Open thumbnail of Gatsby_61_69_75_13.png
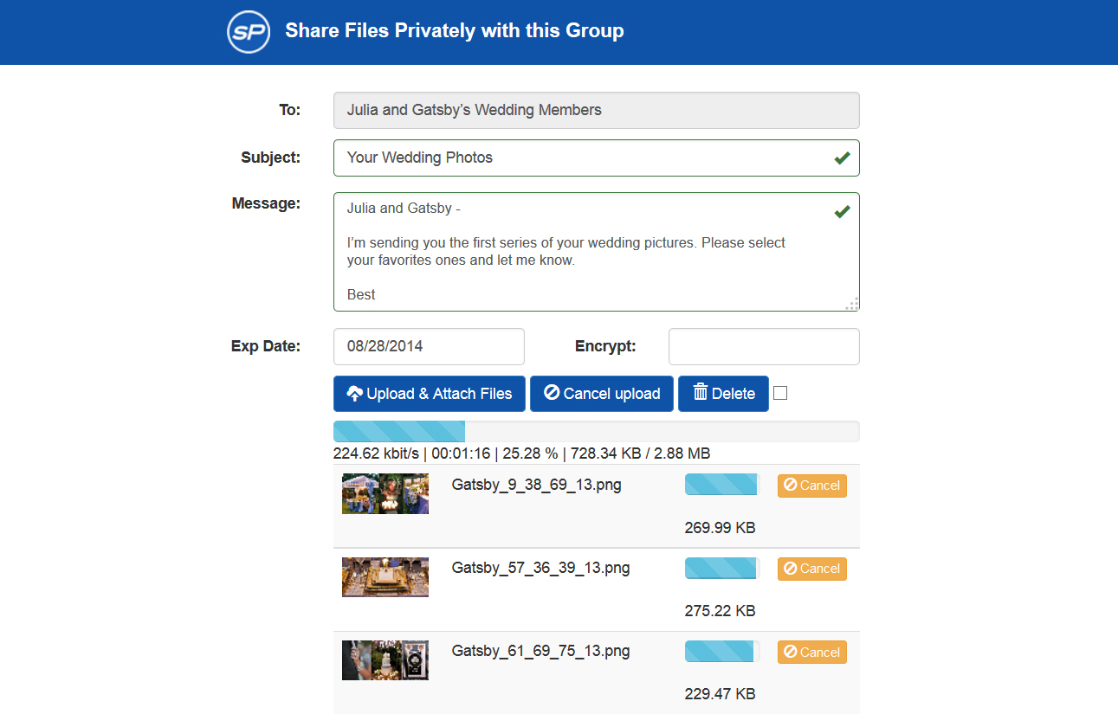The height and width of the screenshot is (714, 1118). (385, 660)
